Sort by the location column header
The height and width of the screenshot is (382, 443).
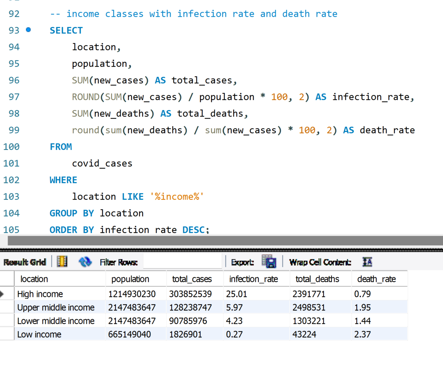(x=34, y=279)
